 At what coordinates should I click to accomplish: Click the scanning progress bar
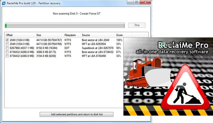click(x=65, y=25)
